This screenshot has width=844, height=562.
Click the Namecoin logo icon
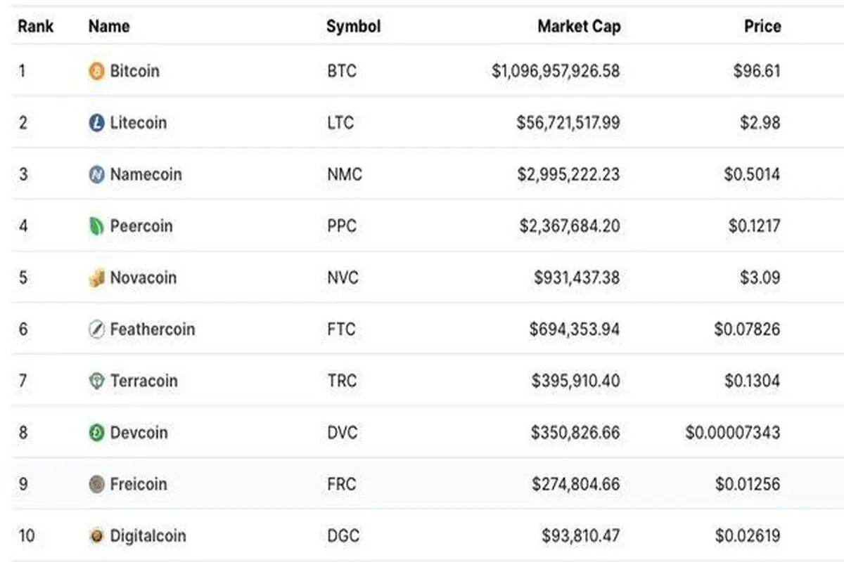coord(96,174)
